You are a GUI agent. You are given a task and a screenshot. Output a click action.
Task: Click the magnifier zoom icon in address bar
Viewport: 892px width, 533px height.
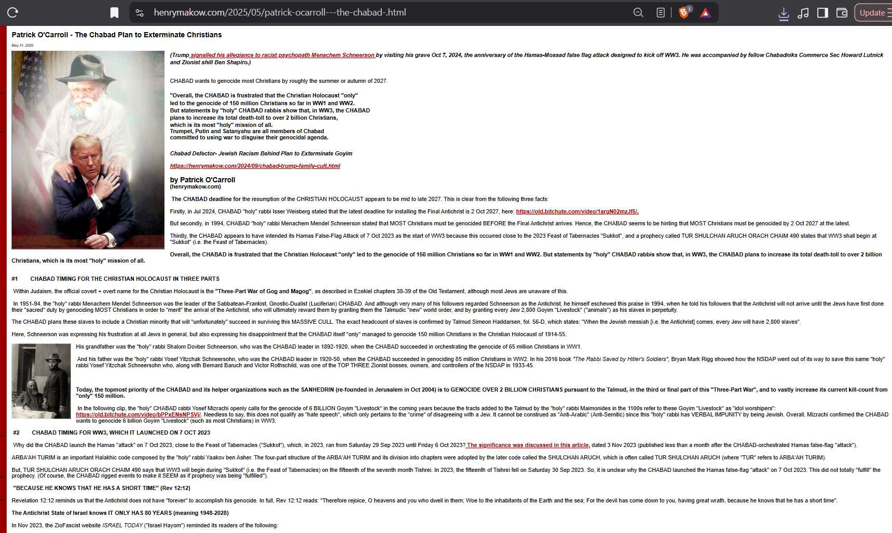click(638, 12)
